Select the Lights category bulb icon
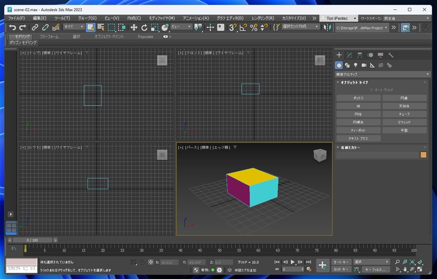The width and height of the screenshot is (437, 279). [x=356, y=65]
